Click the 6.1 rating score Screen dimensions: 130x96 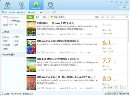(107, 43)
